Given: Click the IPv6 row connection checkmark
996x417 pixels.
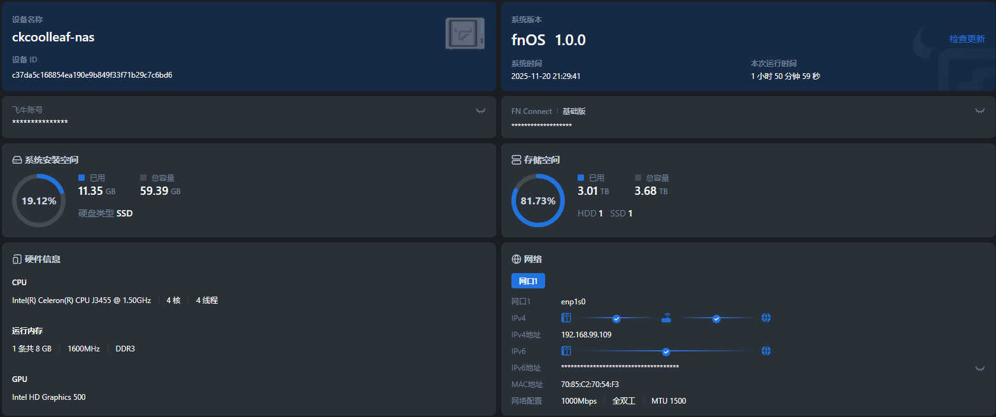Looking at the screenshot, I should pos(666,351).
